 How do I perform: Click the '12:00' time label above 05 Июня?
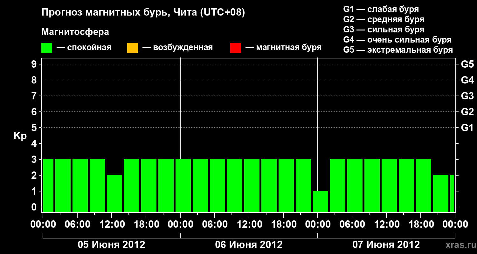[112, 224]
